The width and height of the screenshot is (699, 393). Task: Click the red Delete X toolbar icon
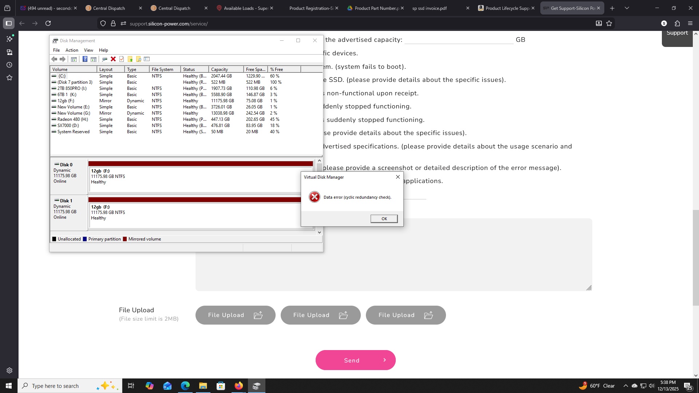pyautogui.click(x=113, y=59)
